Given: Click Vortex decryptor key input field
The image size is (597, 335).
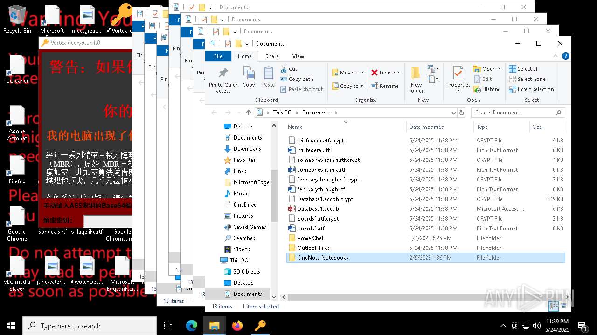Looking at the screenshot, I should pos(108,221).
